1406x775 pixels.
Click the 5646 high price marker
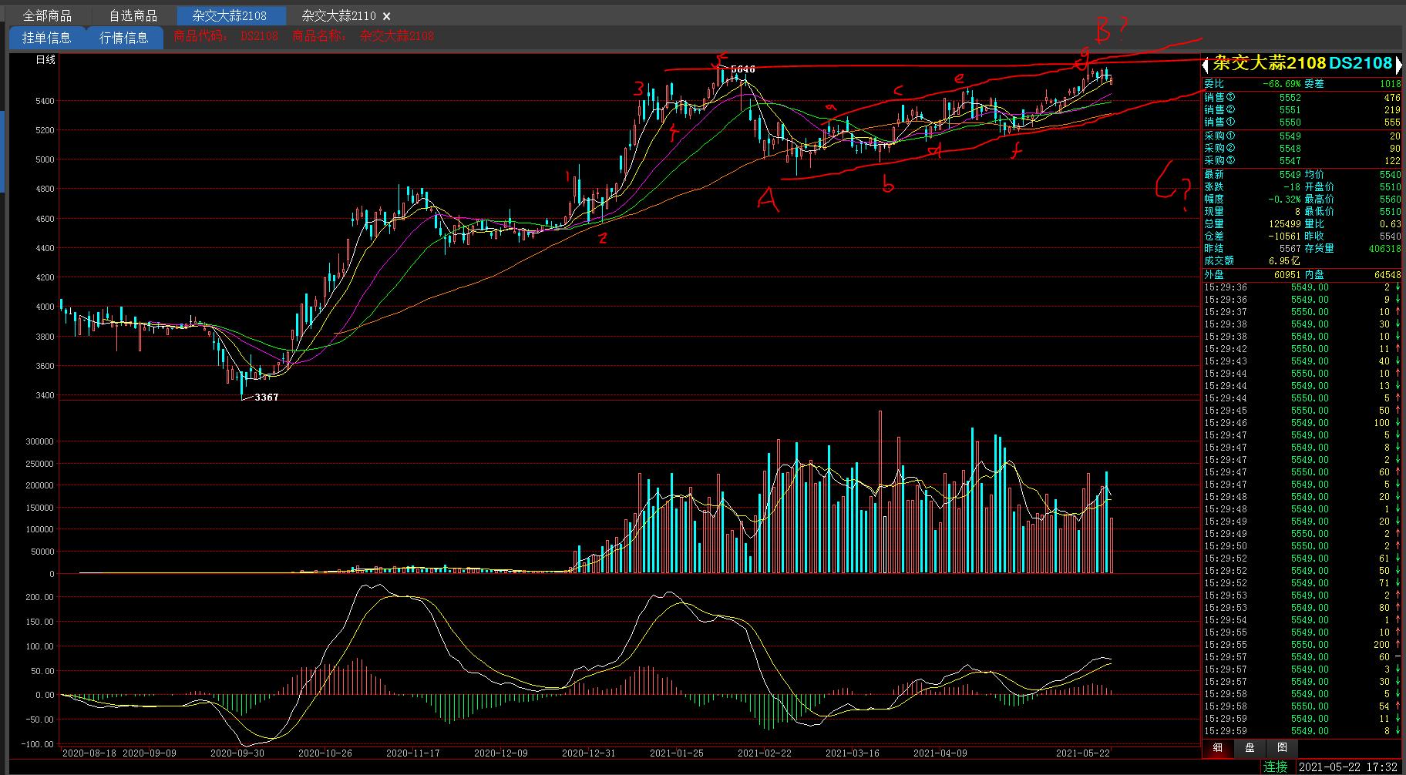(742, 69)
